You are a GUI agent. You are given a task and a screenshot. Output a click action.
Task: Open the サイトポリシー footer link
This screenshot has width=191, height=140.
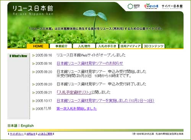17,134
